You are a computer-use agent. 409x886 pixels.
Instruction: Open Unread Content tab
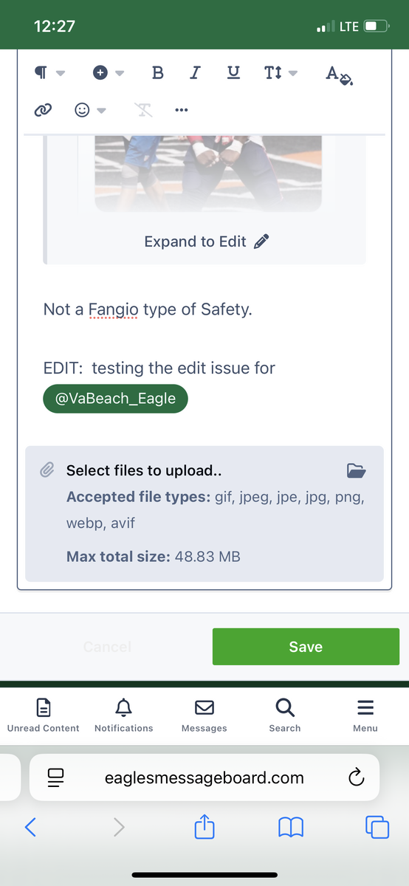click(44, 716)
